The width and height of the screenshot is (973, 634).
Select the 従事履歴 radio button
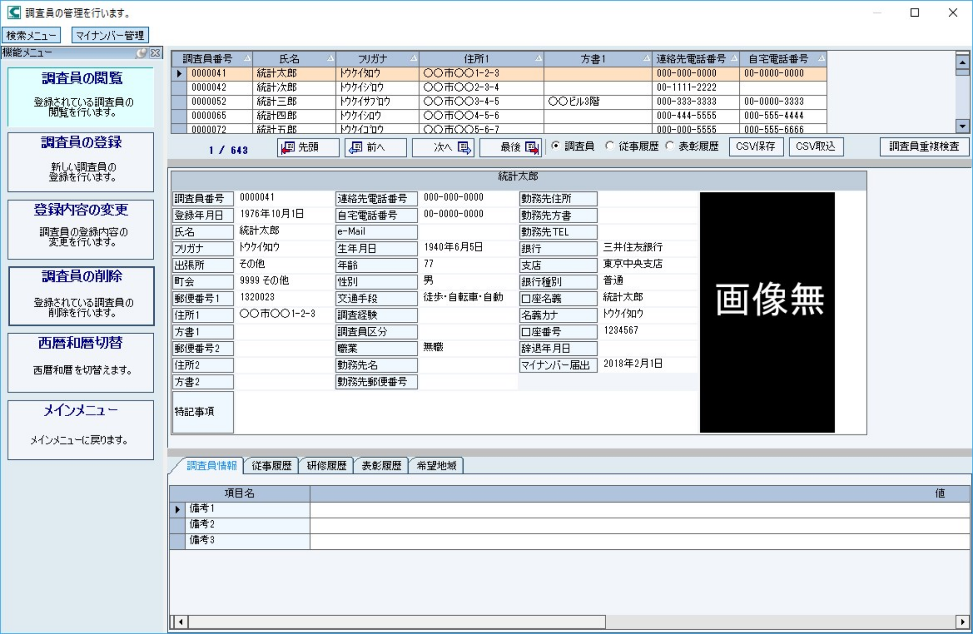point(610,146)
